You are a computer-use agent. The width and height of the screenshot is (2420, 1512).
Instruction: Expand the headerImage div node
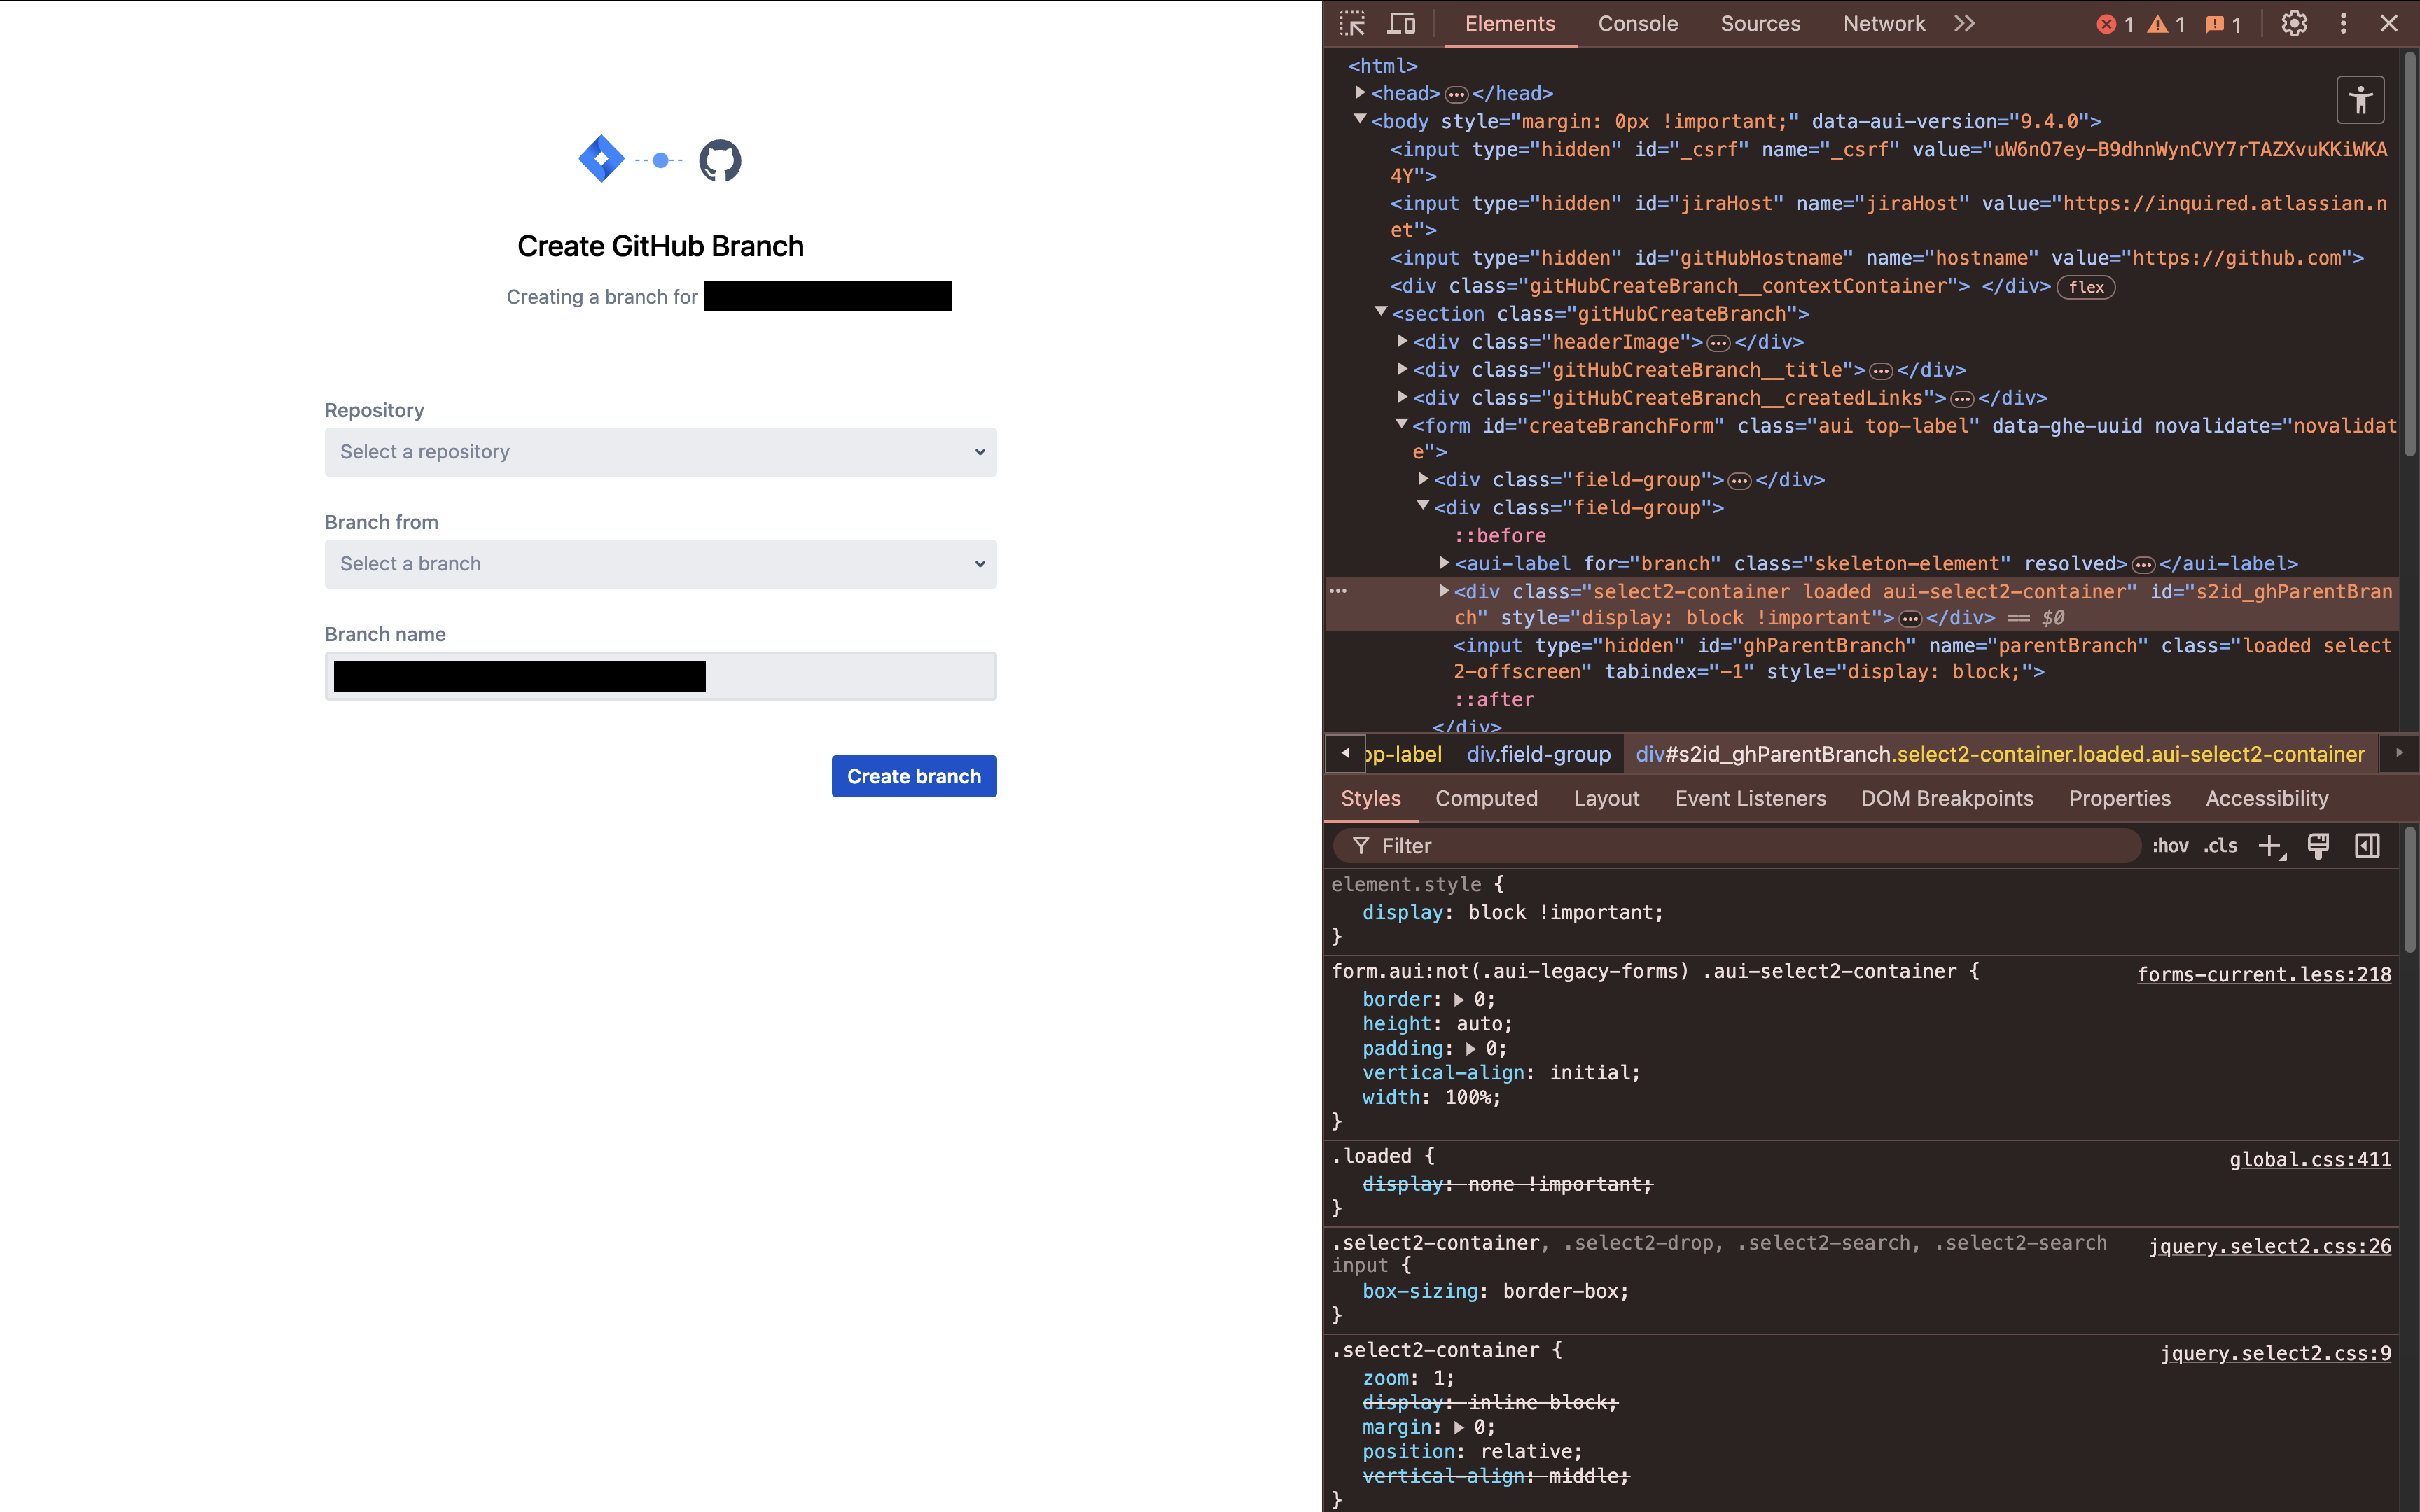click(x=1402, y=341)
